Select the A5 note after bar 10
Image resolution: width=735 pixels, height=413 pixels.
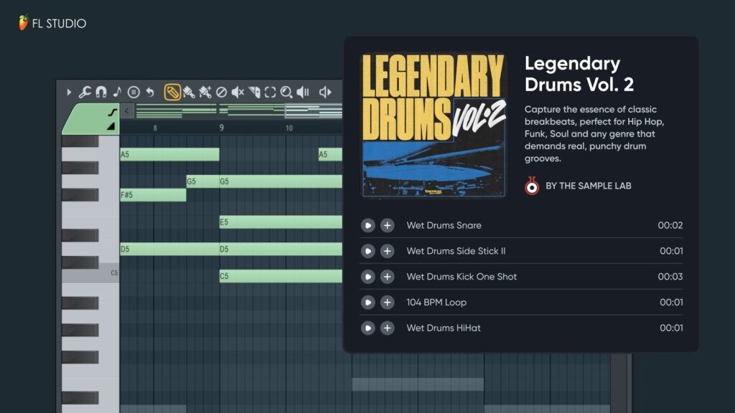click(x=330, y=155)
